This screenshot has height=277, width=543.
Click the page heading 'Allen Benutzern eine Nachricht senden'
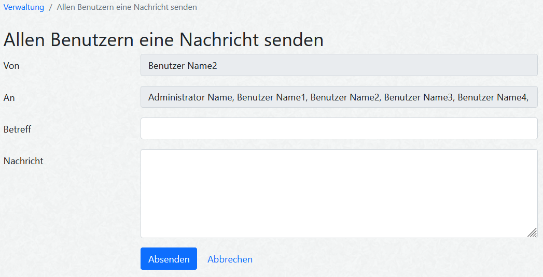coord(163,40)
